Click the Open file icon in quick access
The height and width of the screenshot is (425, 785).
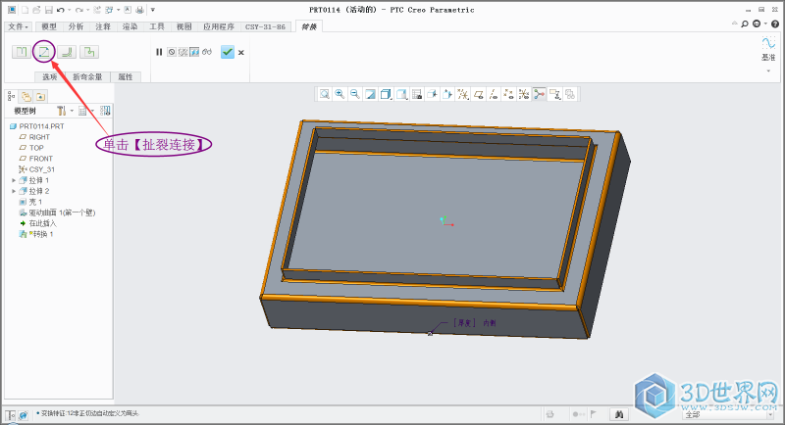(36, 10)
